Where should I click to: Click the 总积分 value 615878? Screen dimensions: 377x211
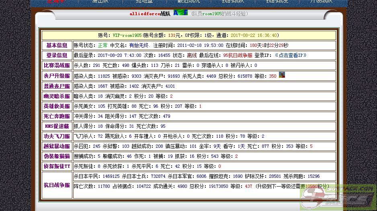pos(245,76)
